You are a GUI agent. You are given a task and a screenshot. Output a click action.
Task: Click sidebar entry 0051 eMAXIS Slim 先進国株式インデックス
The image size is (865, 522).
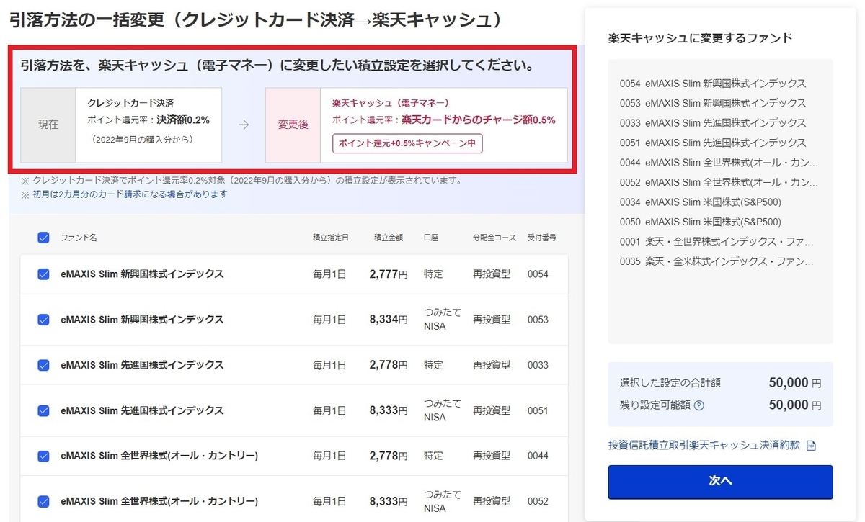[x=713, y=143]
